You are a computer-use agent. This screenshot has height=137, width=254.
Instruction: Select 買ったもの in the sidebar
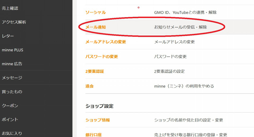click(x=12, y=92)
